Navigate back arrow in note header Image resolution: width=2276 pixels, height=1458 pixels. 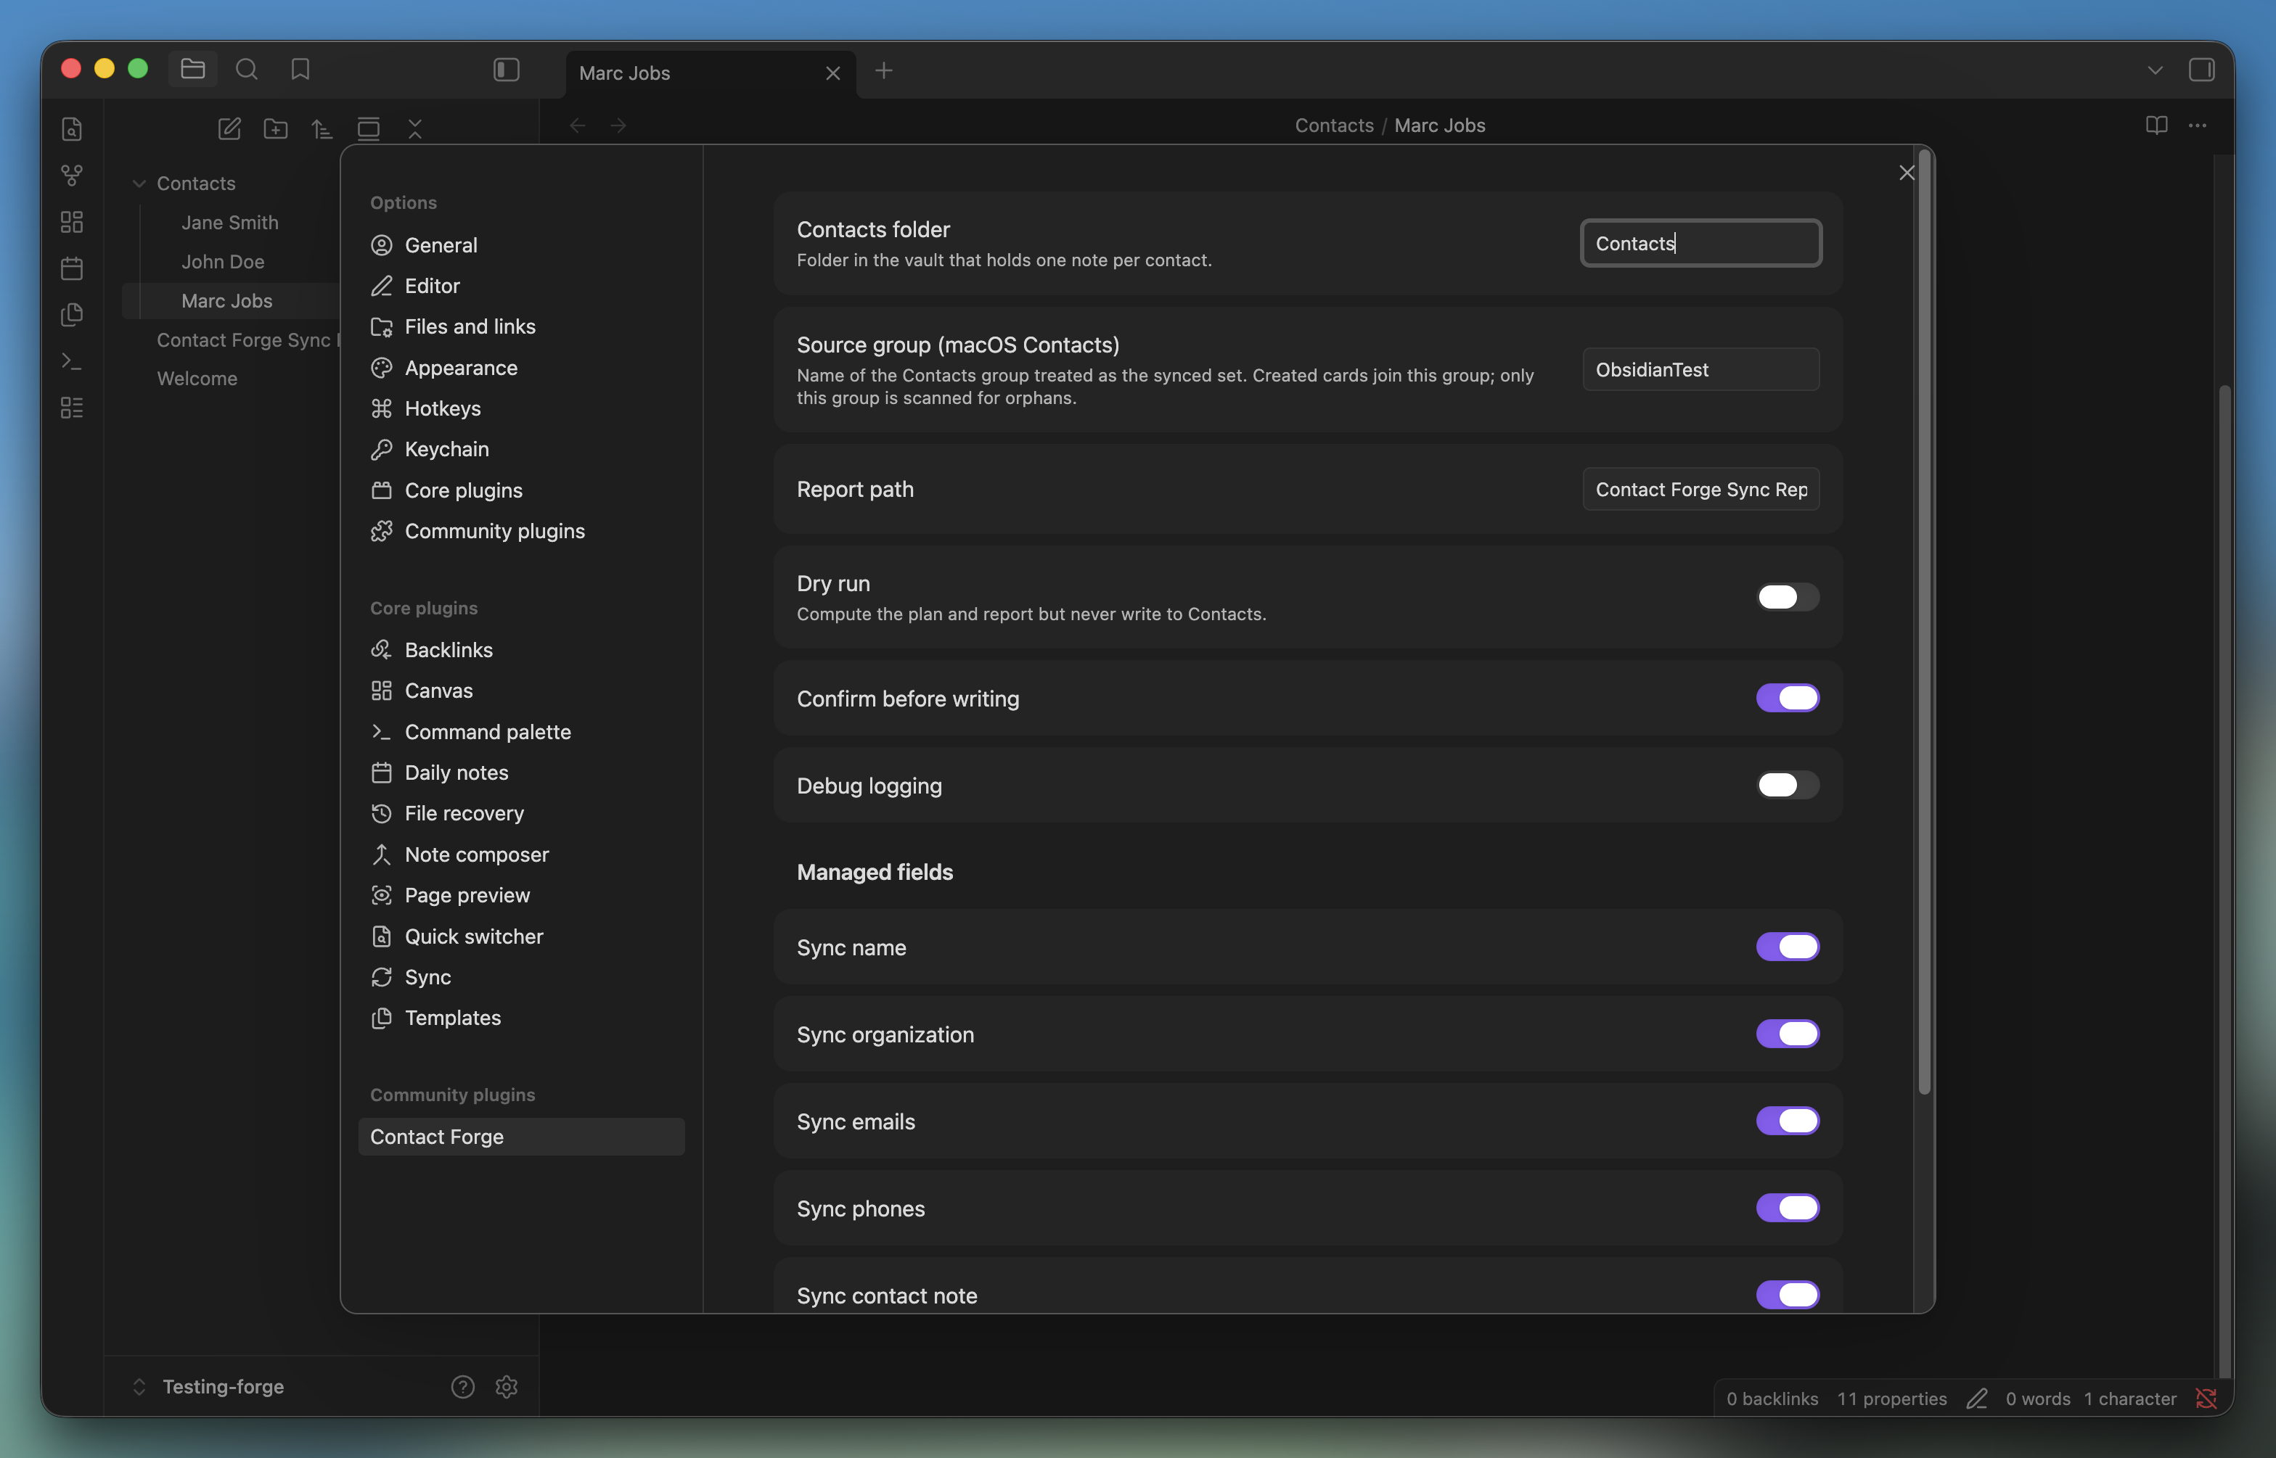coord(578,125)
